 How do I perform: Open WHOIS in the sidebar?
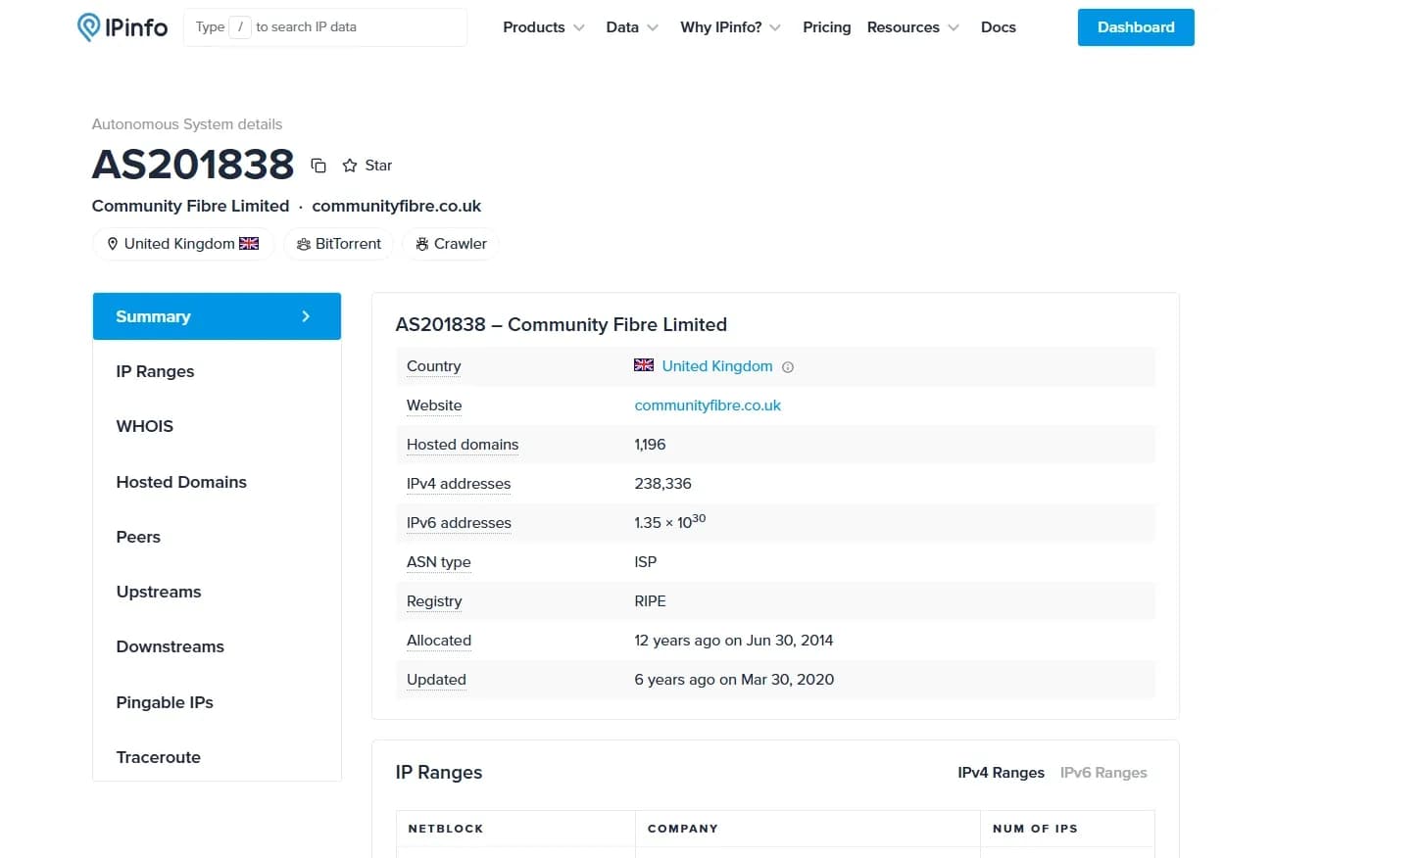145,426
